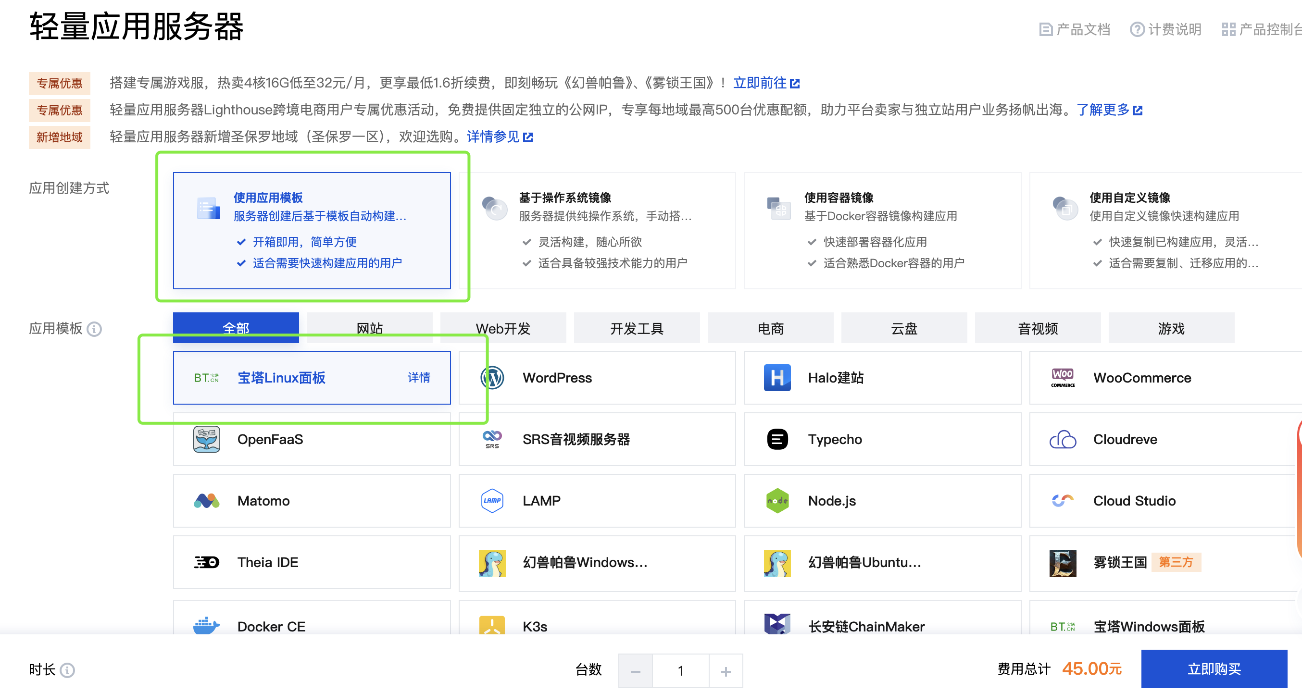Increase server count with plus button
The image size is (1302, 692).
click(726, 671)
